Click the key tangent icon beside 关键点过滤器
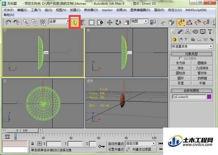Viewport: 218px width, 155px height. (128, 149)
